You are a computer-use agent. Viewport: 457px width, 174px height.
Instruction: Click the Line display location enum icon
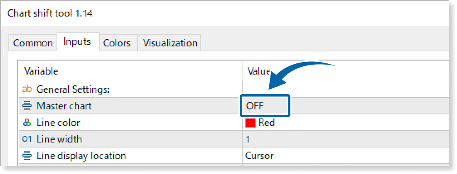[27, 156]
